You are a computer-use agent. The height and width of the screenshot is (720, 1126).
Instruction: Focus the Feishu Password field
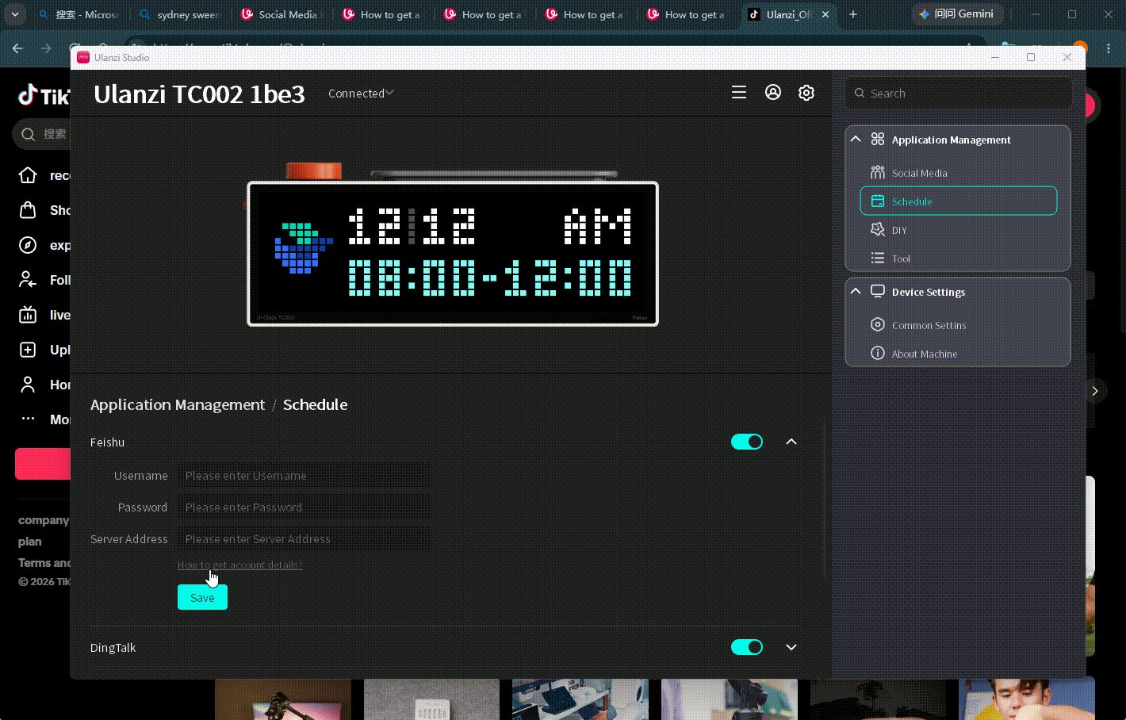pos(304,507)
